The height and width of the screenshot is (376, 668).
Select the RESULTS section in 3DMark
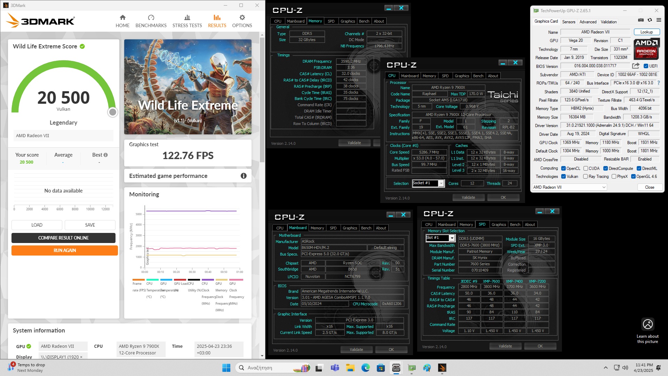tap(217, 21)
